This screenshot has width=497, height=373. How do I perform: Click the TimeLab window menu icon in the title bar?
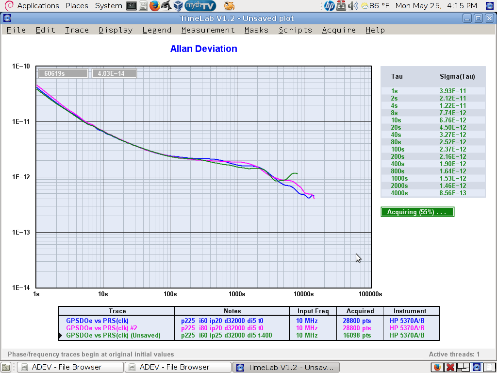click(6, 18)
